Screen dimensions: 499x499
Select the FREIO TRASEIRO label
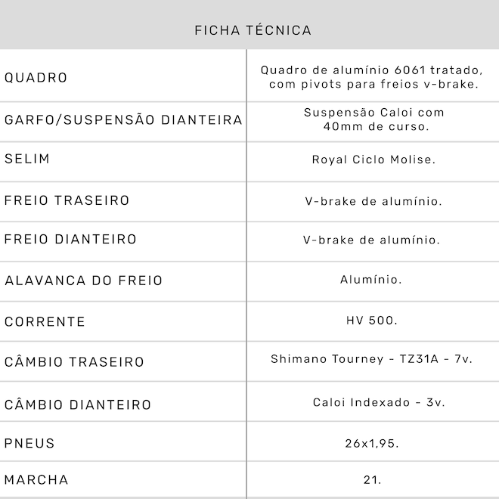tap(67, 200)
